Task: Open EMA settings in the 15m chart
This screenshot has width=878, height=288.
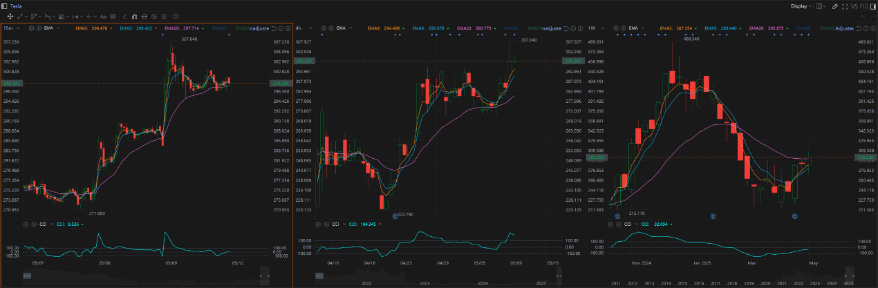Action: coord(31,28)
